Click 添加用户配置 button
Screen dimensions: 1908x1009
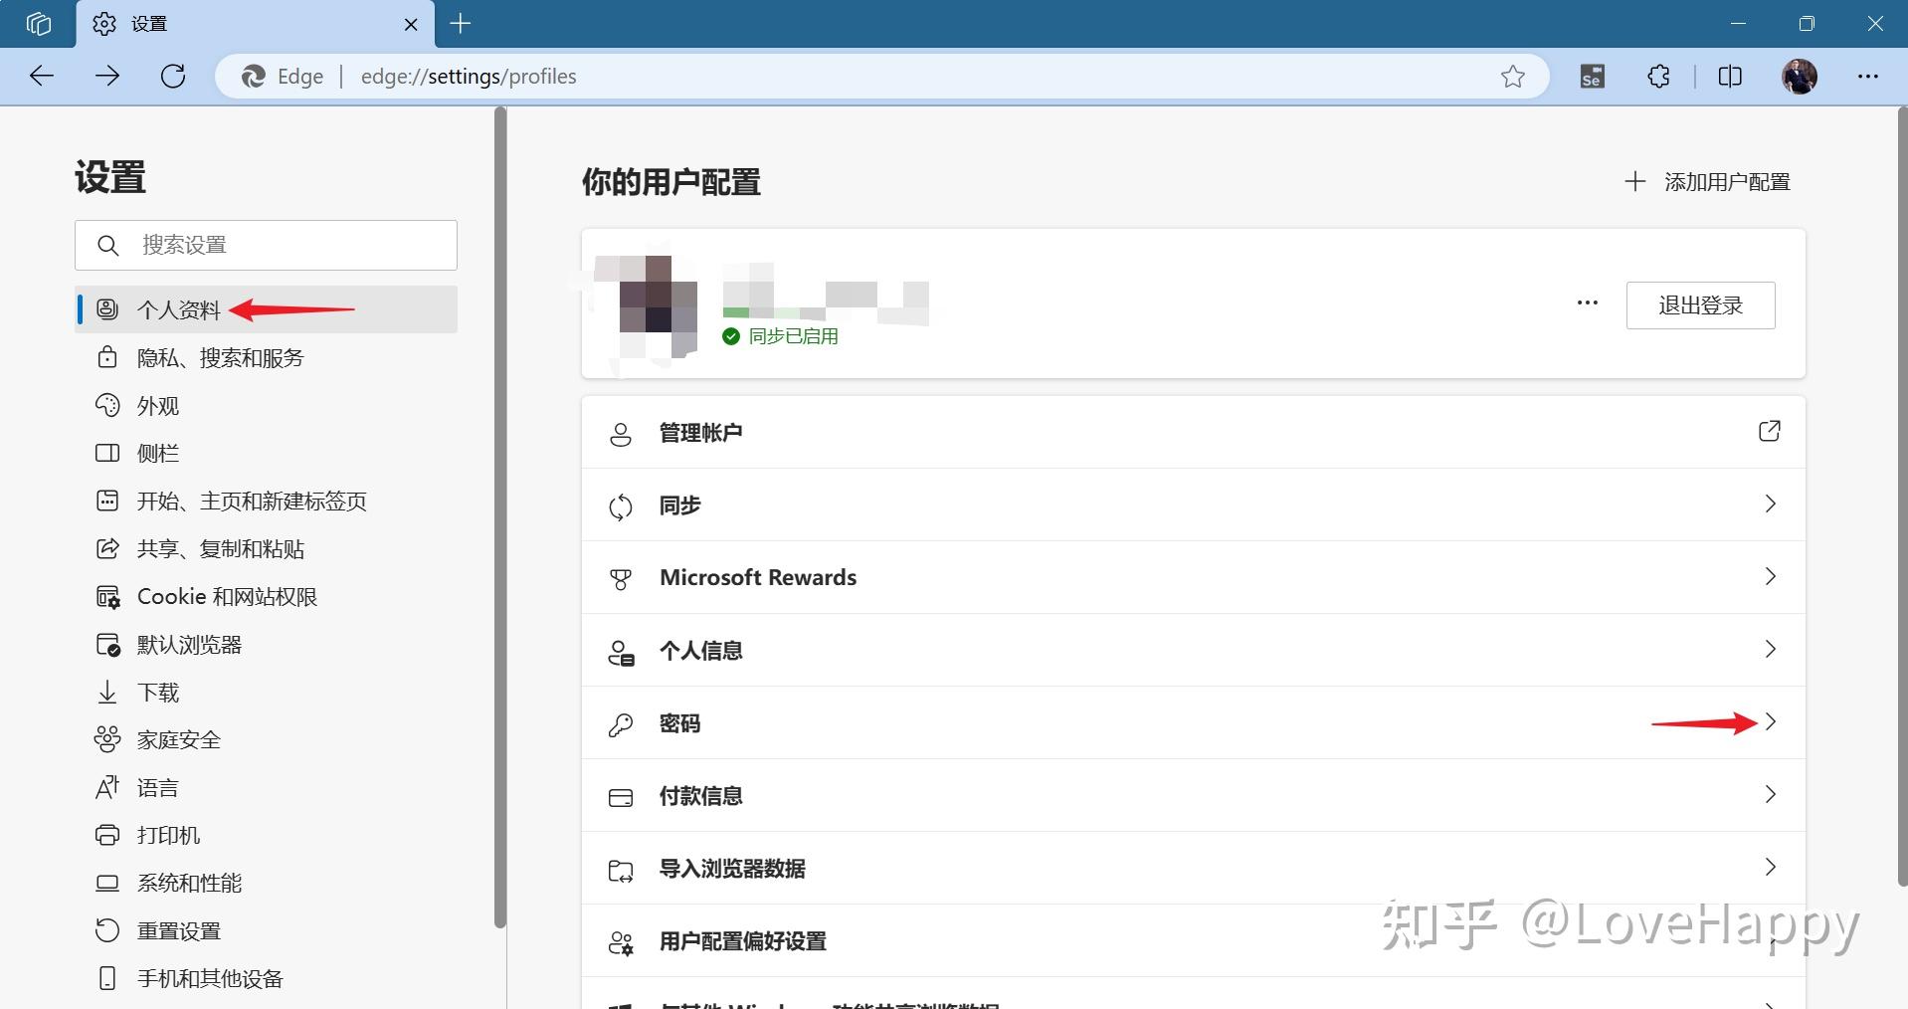[x=1707, y=182]
